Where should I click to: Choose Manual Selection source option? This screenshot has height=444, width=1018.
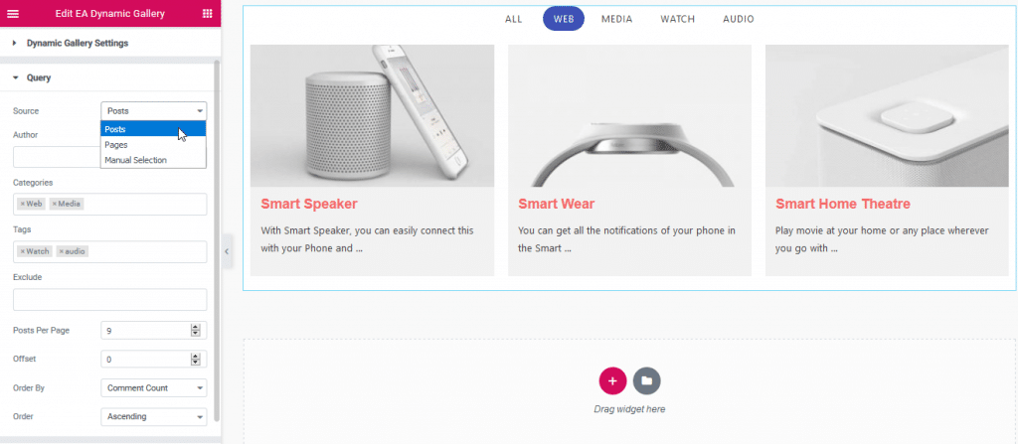click(135, 160)
